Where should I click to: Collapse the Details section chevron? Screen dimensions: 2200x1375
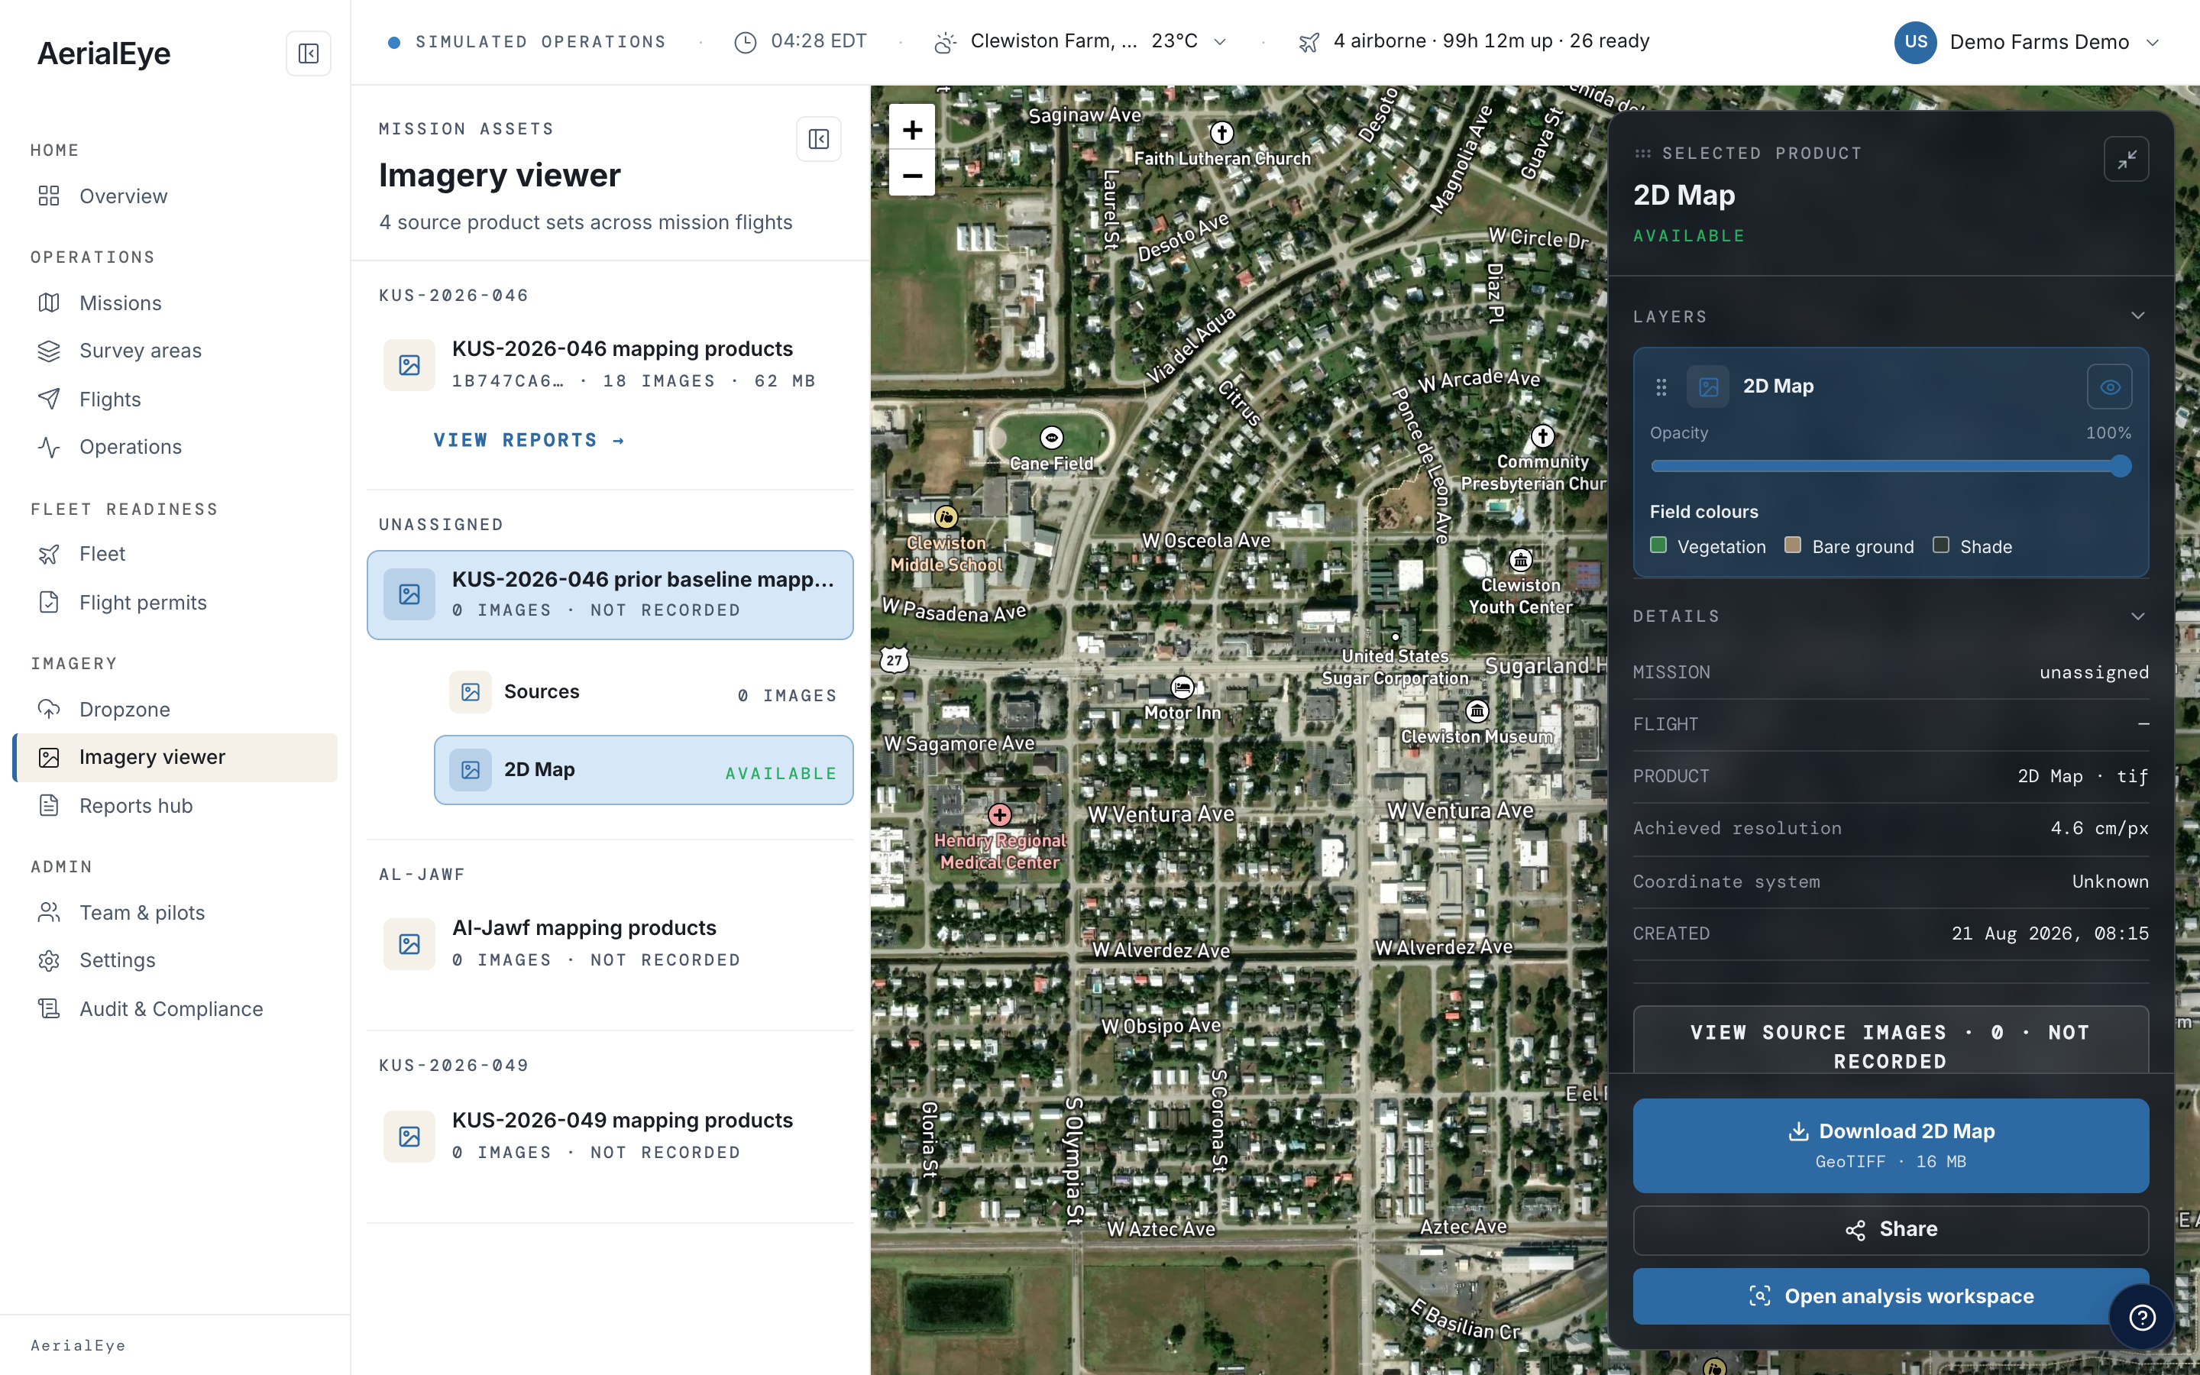coord(2137,616)
